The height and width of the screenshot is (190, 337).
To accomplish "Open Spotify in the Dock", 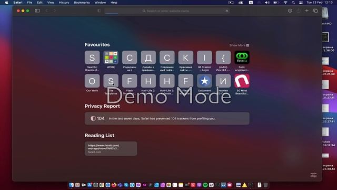I will coord(205,185).
